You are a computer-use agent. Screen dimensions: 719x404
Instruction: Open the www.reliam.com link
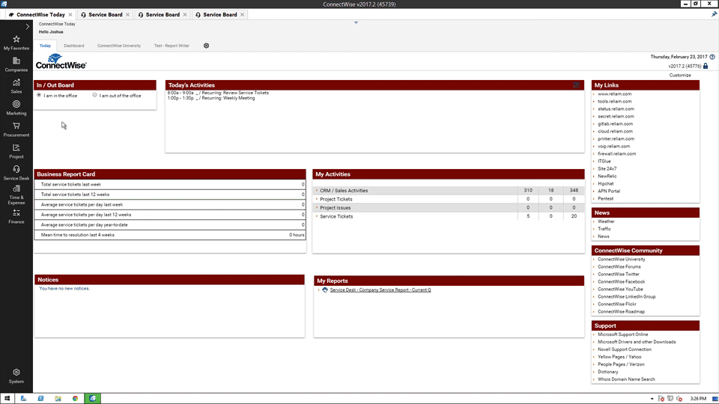pyautogui.click(x=614, y=94)
